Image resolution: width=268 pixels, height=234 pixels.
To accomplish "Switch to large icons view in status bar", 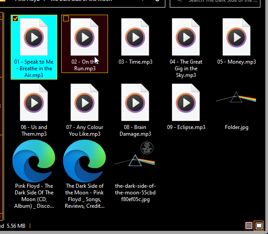I will tap(259, 226).
